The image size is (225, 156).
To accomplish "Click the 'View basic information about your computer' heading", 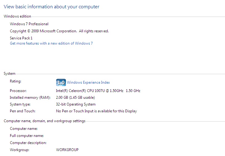I will (x=51, y=7).
